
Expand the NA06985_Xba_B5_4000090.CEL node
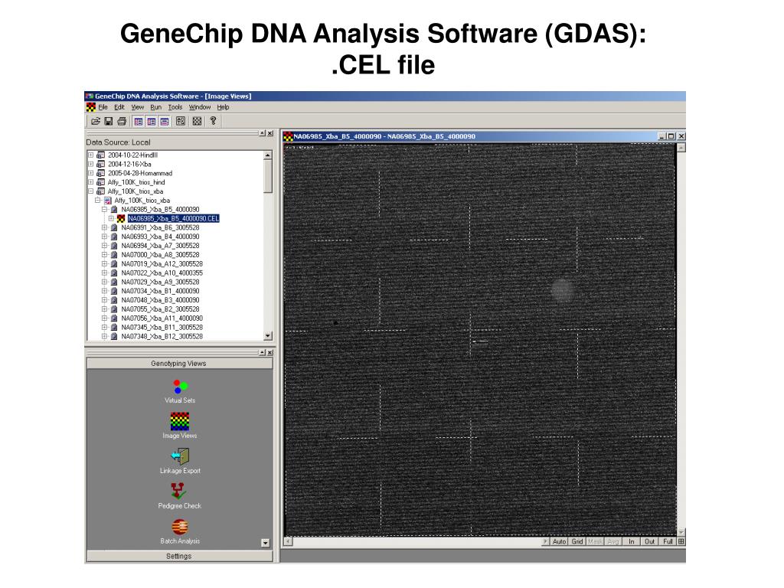tap(111, 218)
